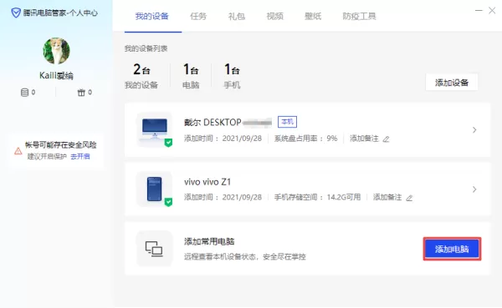
Task: Click the green shield badge on the desktop icon
Action: click(168, 143)
